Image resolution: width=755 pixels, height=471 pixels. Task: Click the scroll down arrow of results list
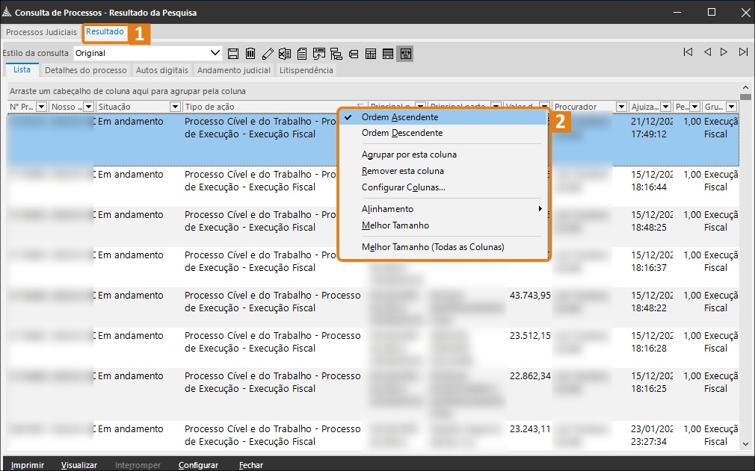pyautogui.click(x=745, y=445)
